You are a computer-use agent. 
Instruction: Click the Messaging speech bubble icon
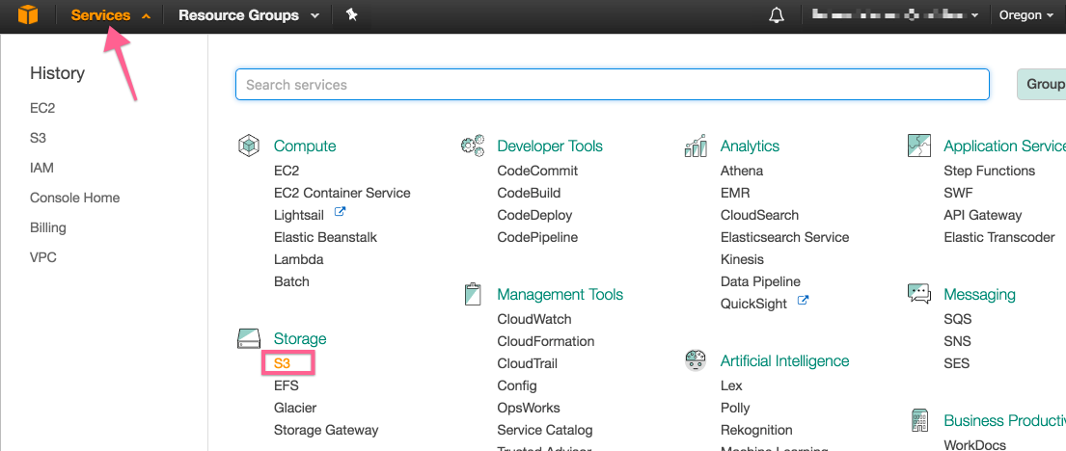pos(918,294)
